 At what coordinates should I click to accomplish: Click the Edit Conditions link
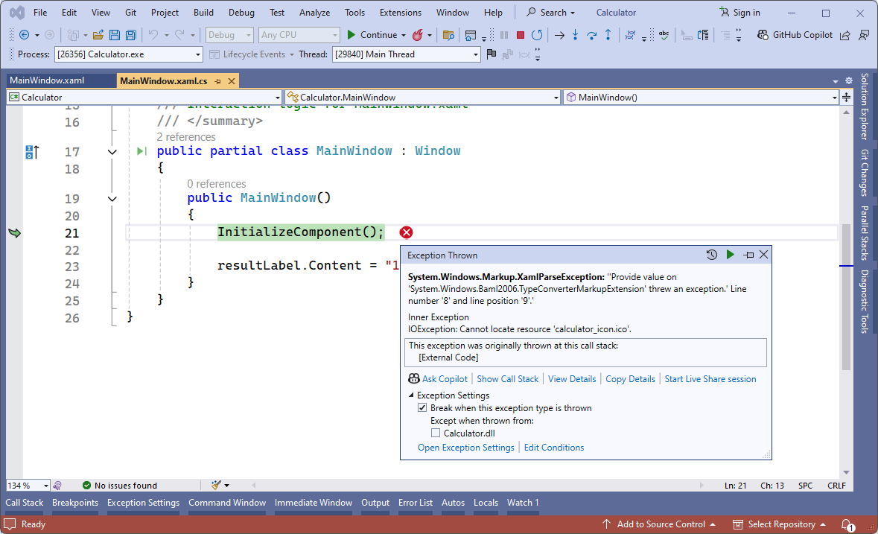point(554,448)
